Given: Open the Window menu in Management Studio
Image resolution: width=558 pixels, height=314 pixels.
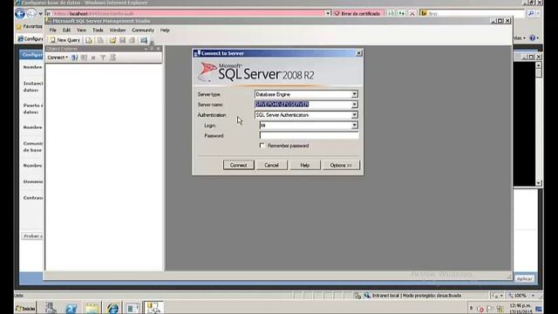Looking at the screenshot, I should (x=118, y=31).
